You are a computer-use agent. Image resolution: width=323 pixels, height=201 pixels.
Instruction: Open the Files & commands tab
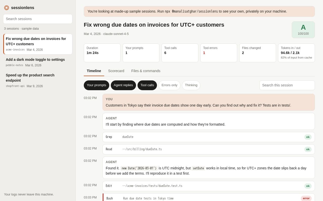[x=146, y=71]
